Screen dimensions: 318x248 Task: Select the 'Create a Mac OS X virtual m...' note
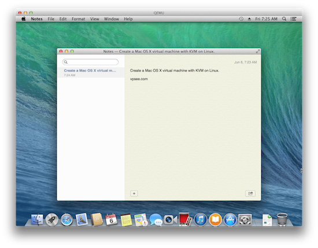point(91,72)
